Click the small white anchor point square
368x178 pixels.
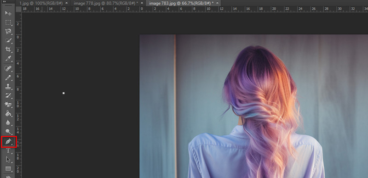[x=63, y=93]
